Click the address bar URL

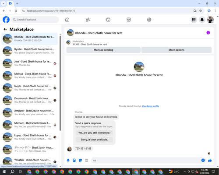coord(51,11)
